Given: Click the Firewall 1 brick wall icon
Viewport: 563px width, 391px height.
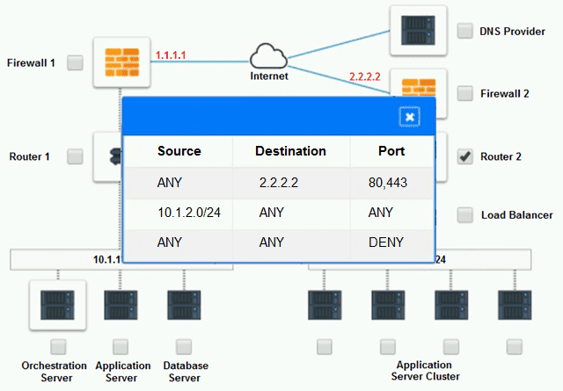Looking at the screenshot, I should point(121,62).
